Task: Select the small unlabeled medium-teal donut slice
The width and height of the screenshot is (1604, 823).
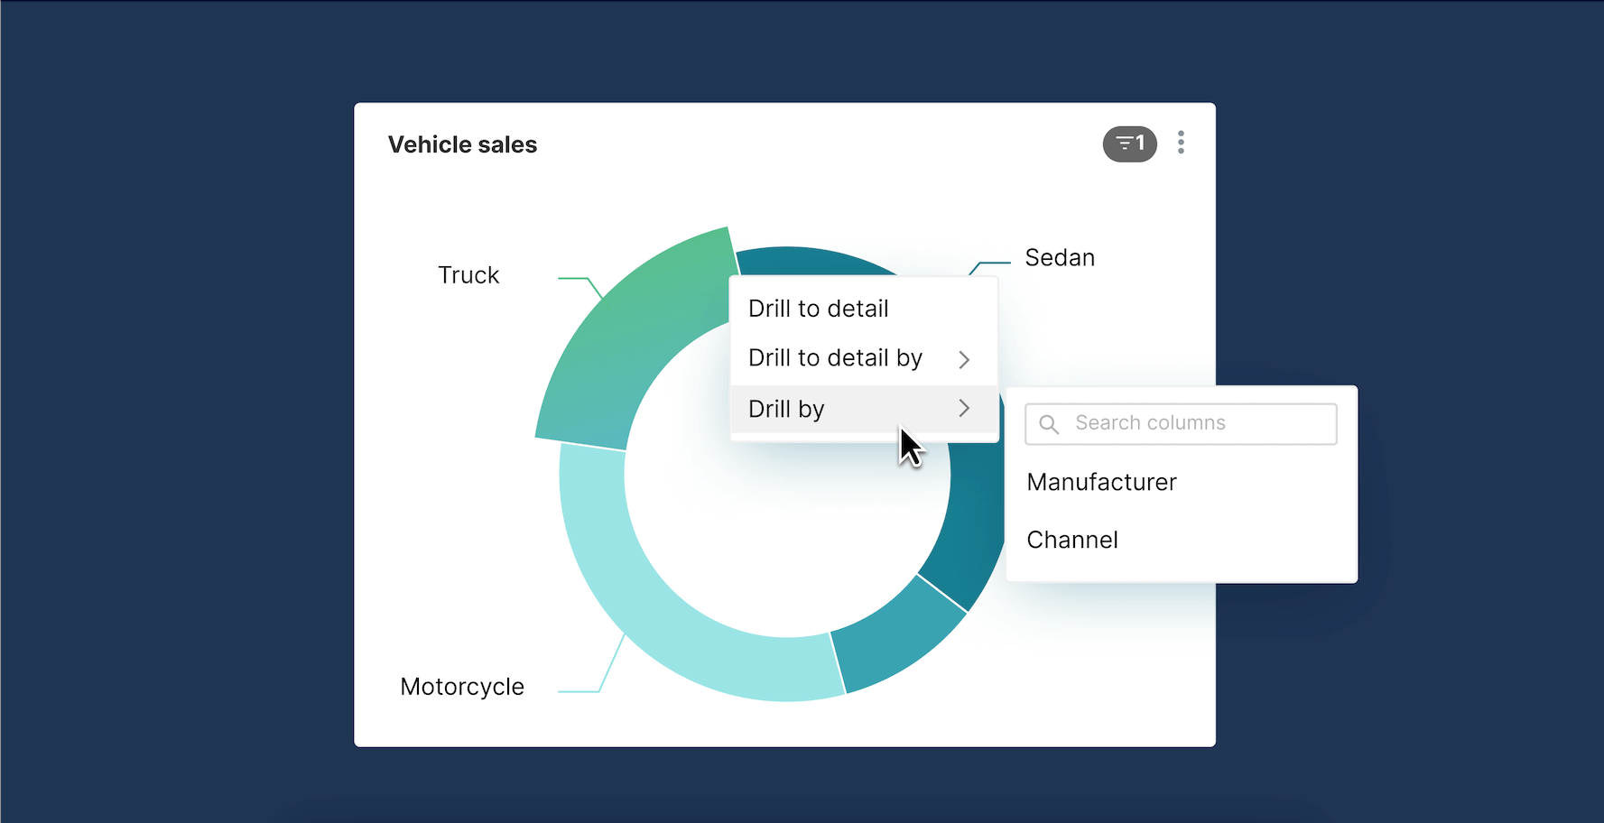Action: [x=894, y=641]
